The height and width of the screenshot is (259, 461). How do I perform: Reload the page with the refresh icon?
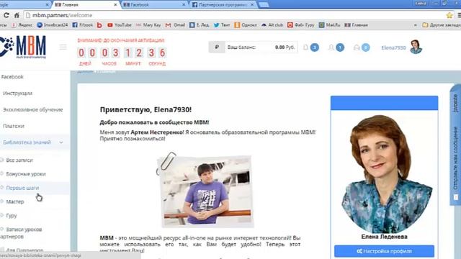(6, 15)
